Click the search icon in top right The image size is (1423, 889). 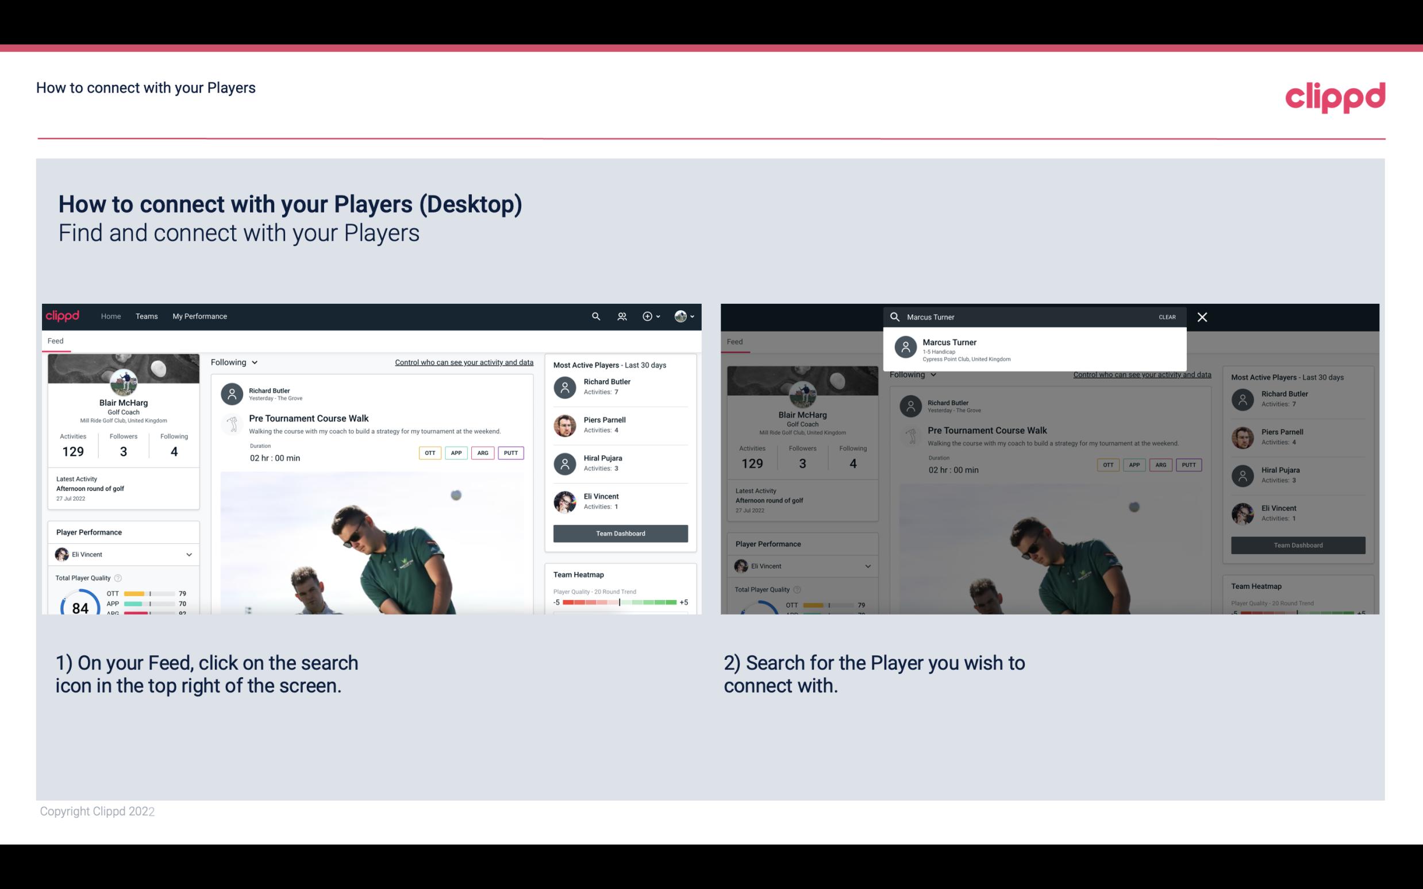(594, 315)
